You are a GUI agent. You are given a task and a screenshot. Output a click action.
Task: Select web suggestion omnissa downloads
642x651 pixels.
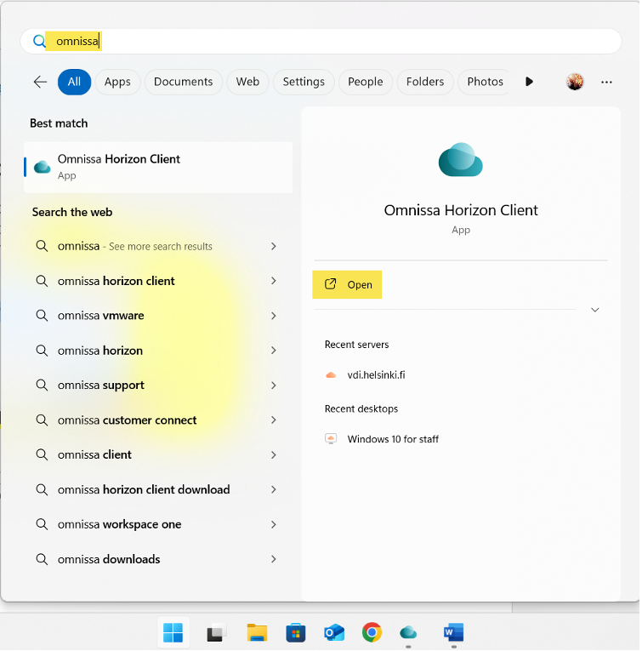[x=156, y=559]
